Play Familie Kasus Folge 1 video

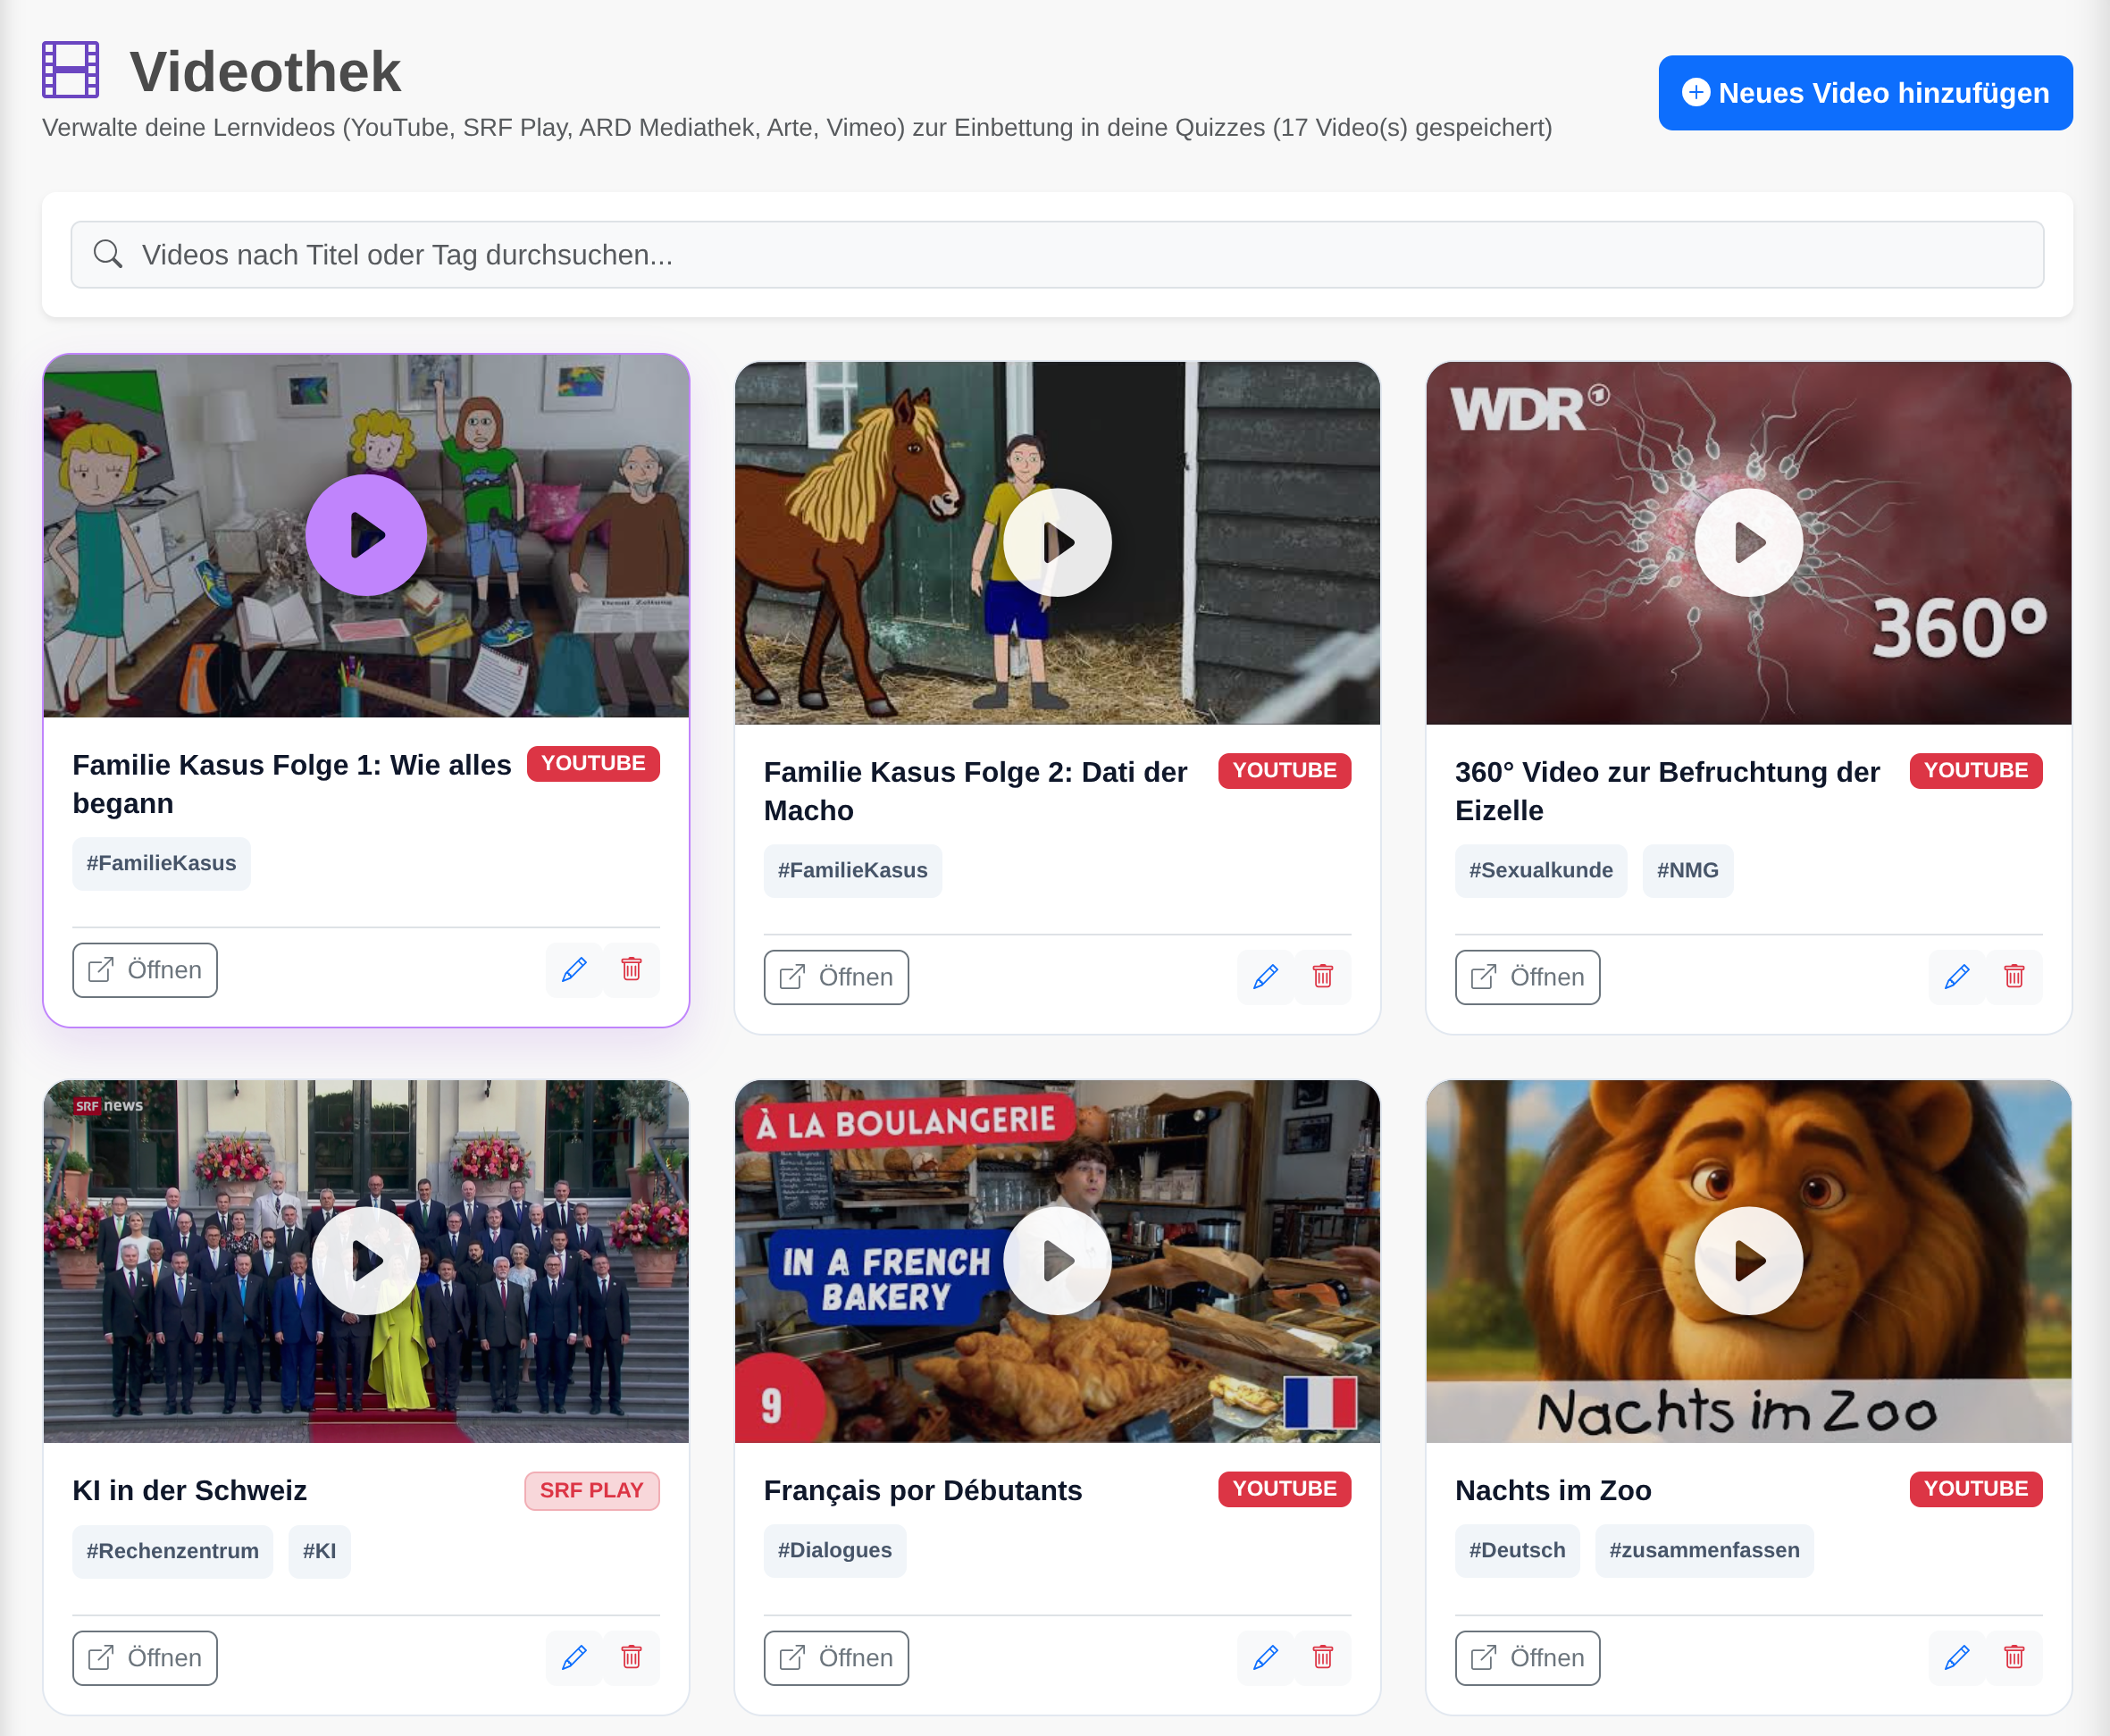(x=366, y=535)
